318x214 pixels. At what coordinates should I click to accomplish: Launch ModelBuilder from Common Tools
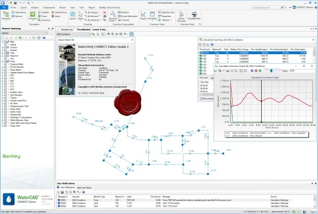[194, 15]
